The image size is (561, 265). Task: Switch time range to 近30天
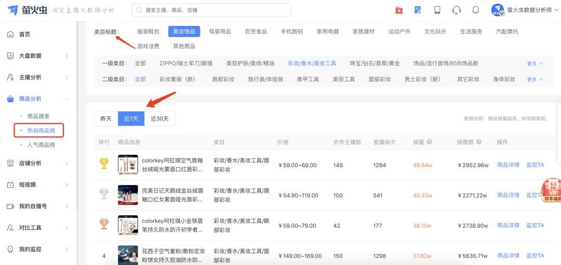pos(159,119)
